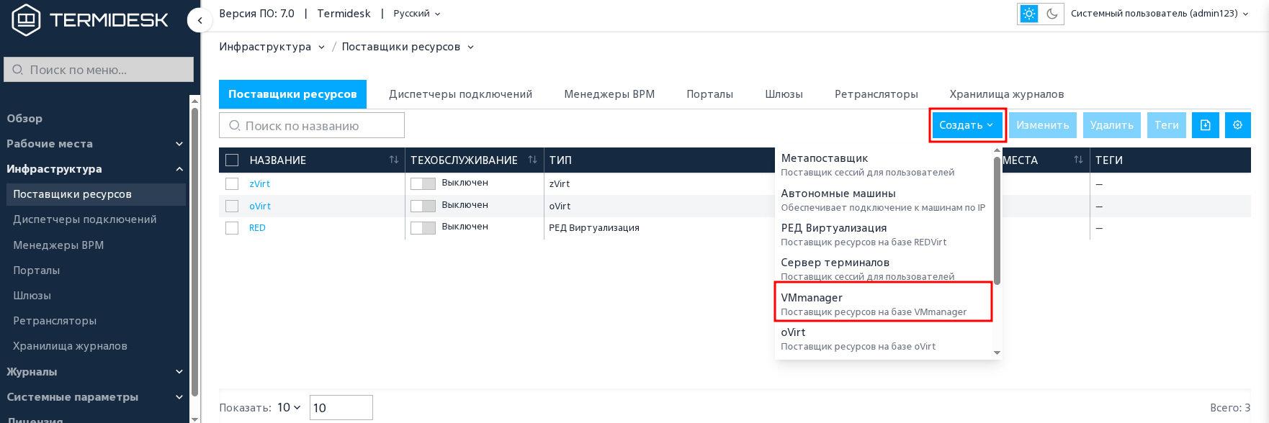Viewport: 1269px width, 423px height.
Task: Sort by ТЕХОБСЛУЖИВАНИЕ column arrows
Action: pos(533,160)
